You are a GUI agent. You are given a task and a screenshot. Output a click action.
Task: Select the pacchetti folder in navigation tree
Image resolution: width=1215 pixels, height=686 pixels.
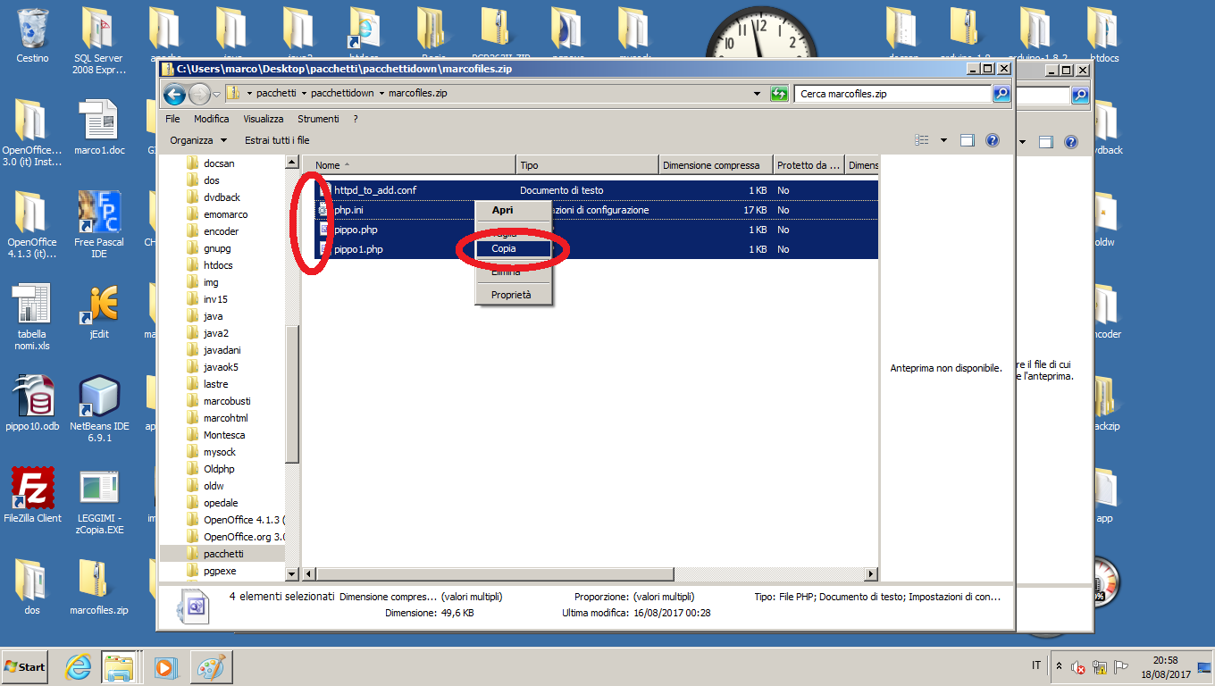tap(223, 554)
